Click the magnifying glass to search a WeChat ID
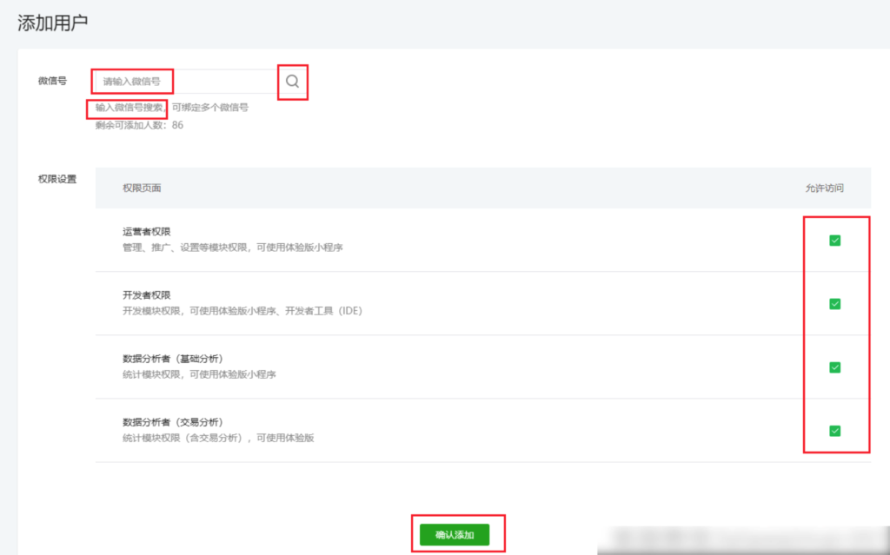This screenshot has width=890, height=555. tap(292, 81)
